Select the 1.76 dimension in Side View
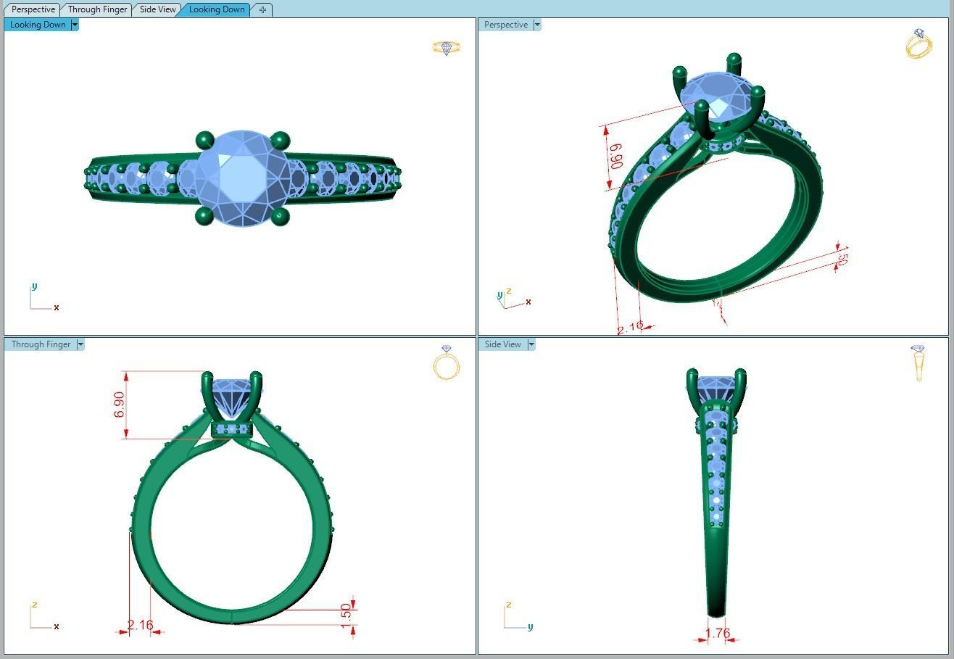 click(x=717, y=633)
